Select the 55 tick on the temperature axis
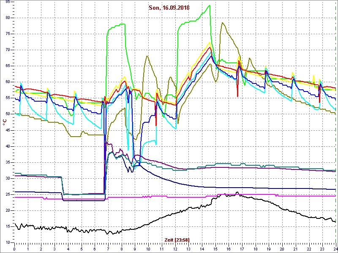 pyautogui.click(x=8, y=98)
